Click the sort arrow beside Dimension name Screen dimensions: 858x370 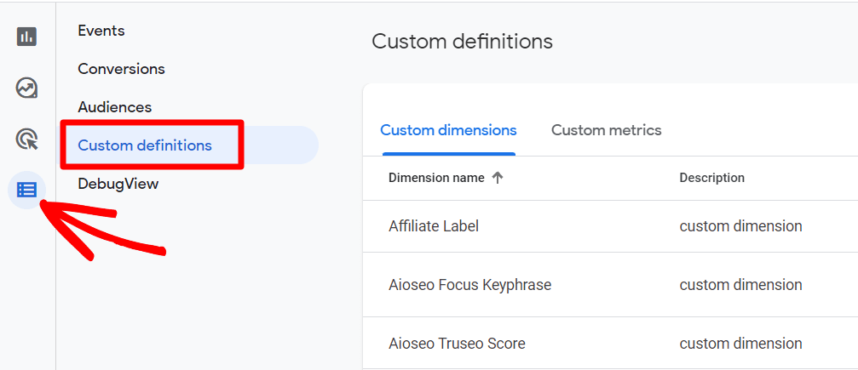point(498,178)
